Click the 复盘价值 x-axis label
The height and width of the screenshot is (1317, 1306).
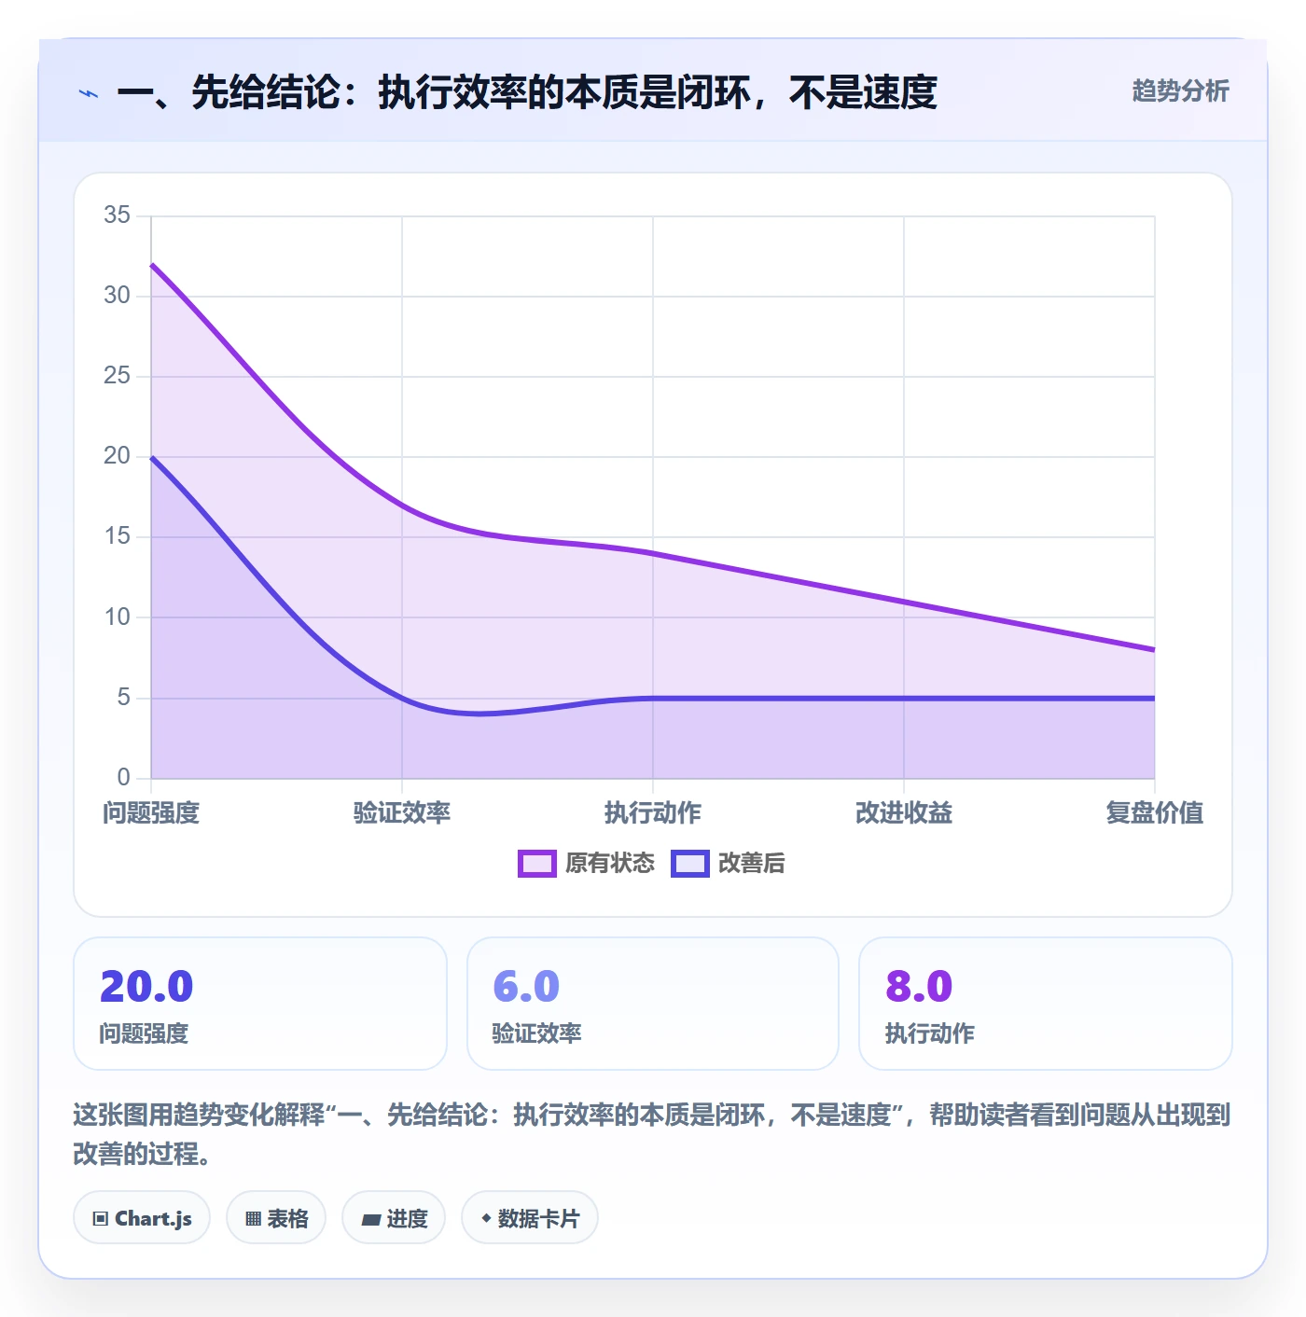point(1155,813)
